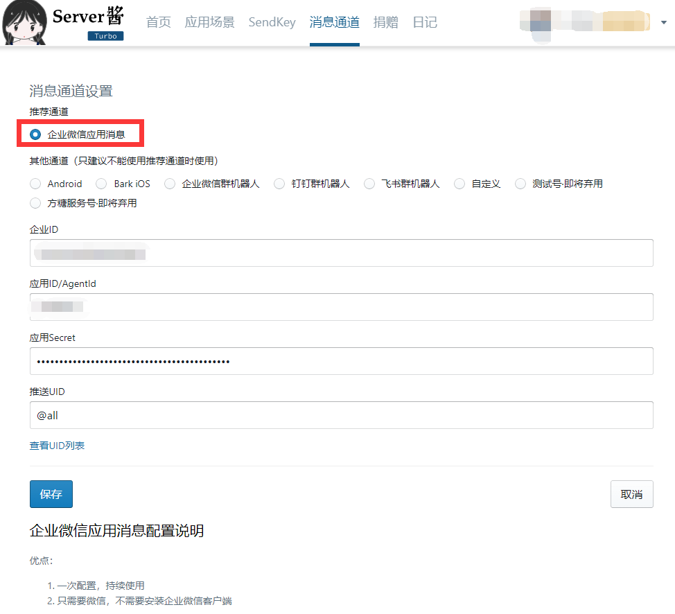The image size is (675, 614).
Task: Click the 推送UID field containing @all
Action: click(342, 415)
